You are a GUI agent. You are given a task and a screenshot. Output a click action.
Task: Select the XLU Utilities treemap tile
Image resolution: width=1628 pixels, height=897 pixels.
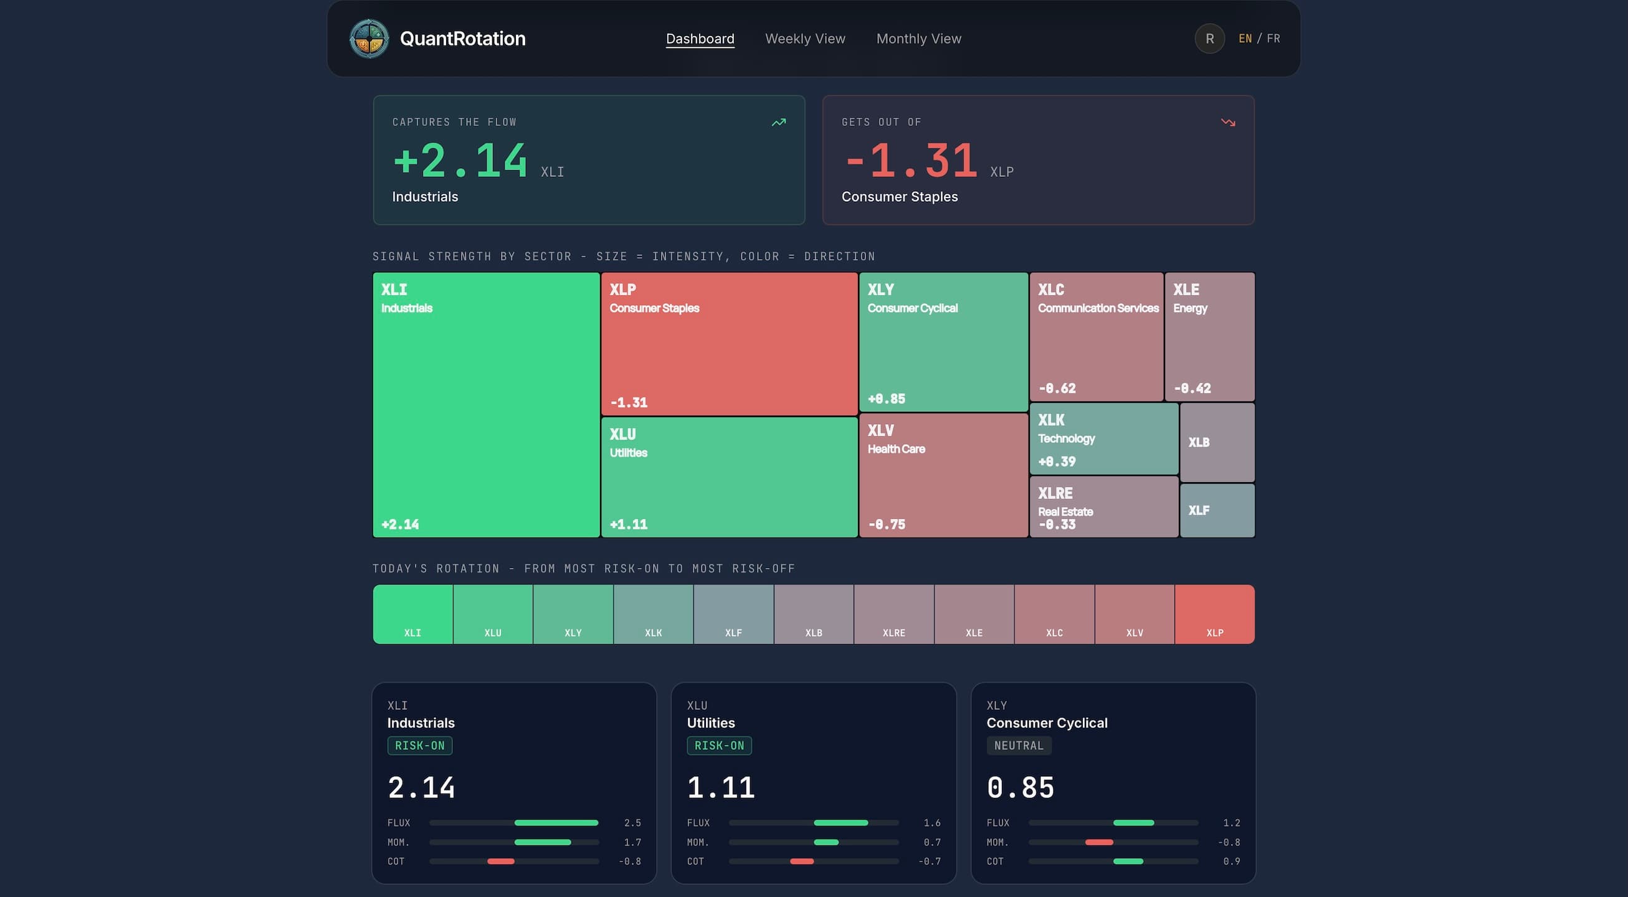click(x=730, y=478)
